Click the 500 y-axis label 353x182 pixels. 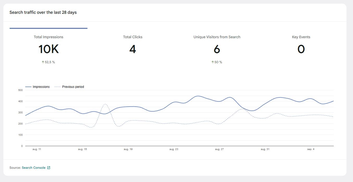click(20, 90)
